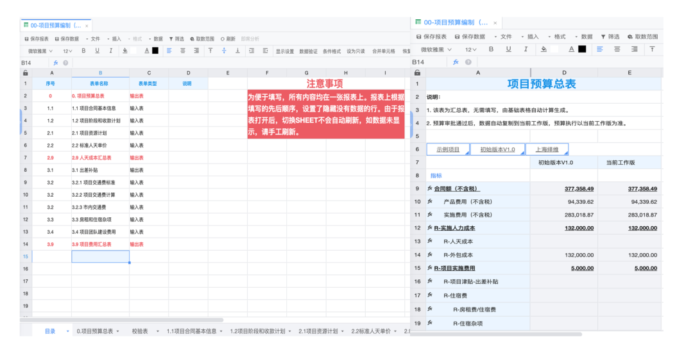Switch to 2.1项目资源计划 sheet tab
The image size is (693, 355).
click(318, 331)
